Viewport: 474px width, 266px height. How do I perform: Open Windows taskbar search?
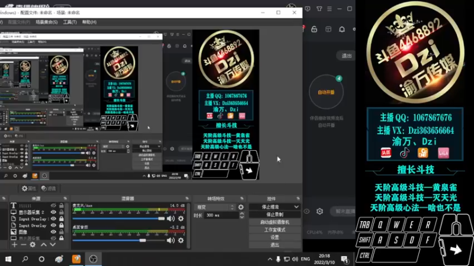click(x=25, y=259)
